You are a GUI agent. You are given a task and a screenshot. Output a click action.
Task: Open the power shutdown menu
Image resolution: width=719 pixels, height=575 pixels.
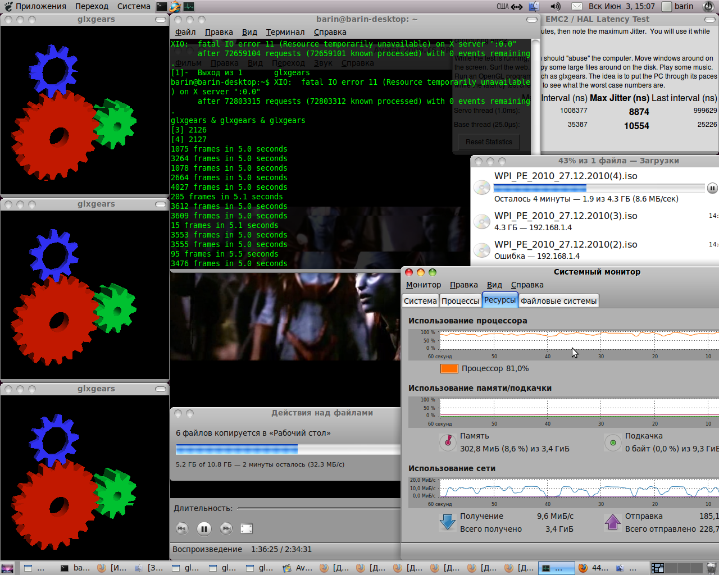tap(708, 7)
